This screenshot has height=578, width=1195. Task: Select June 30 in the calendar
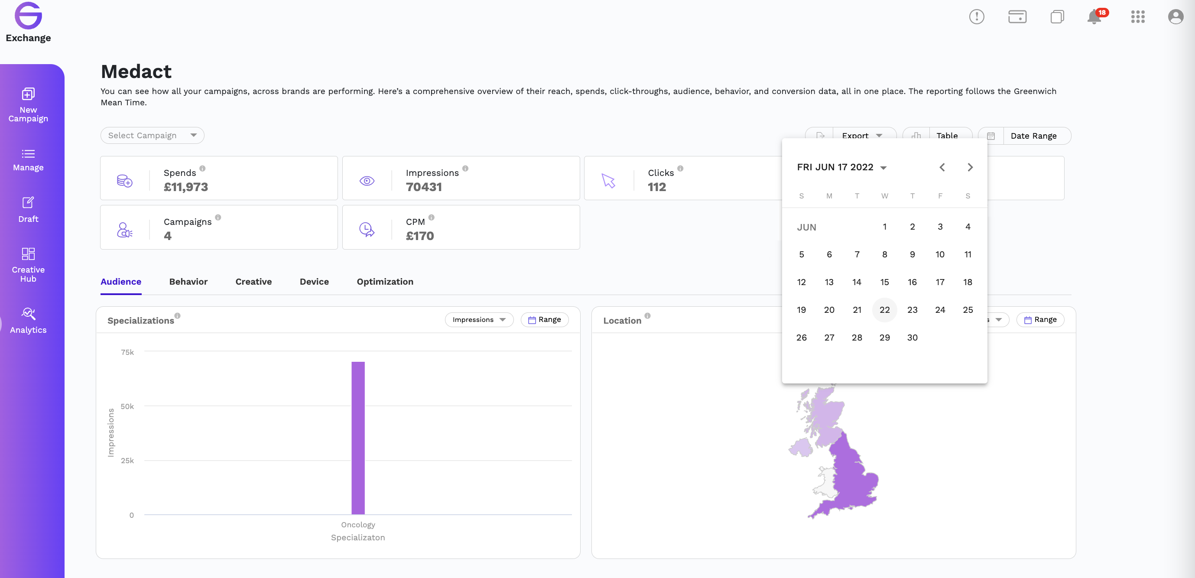[x=912, y=338]
